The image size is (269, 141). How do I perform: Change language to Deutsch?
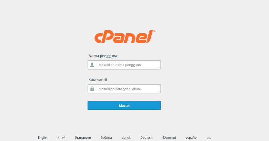146,138
